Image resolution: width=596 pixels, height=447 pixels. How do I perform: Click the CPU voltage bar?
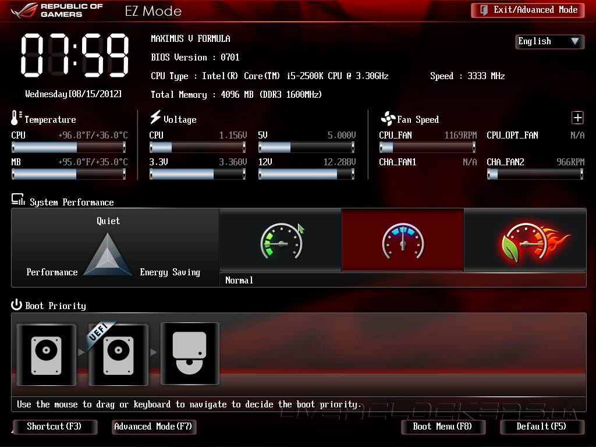click(198, 147)
